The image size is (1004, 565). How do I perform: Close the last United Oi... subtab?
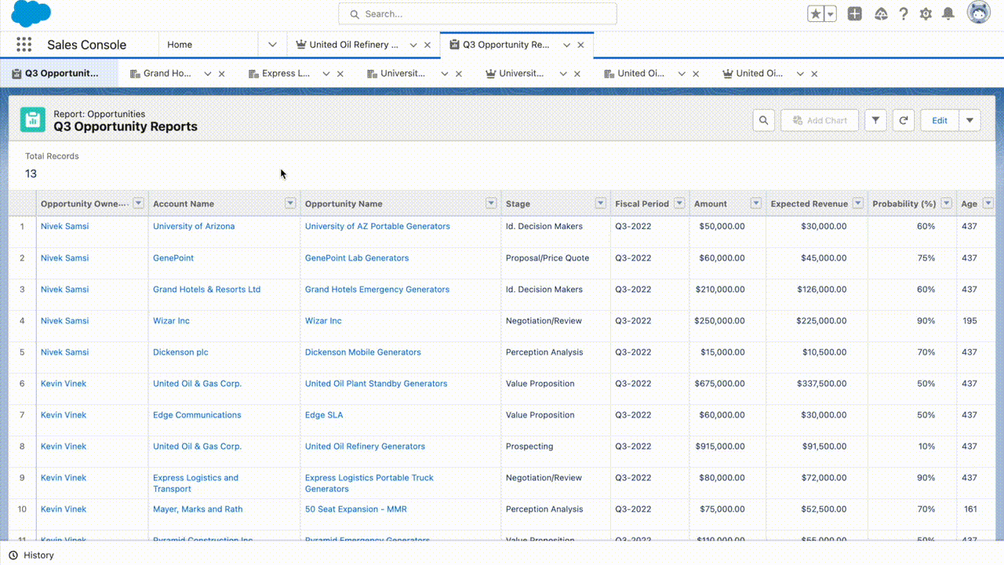(814, 74)
